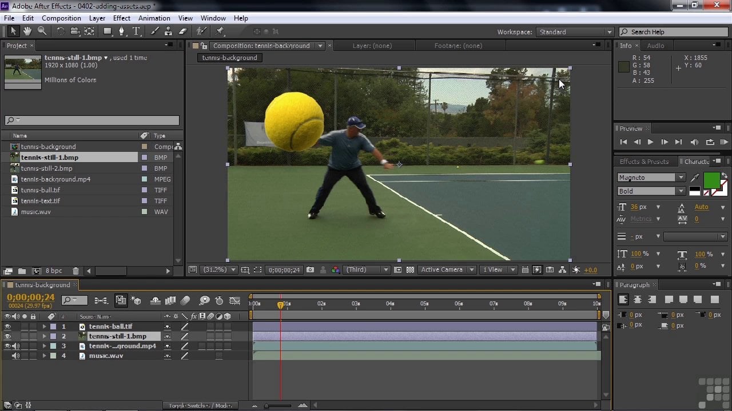Hide the tennis-ball.tif layer
The width and height of the screenshot is (732, 411).
8,327
